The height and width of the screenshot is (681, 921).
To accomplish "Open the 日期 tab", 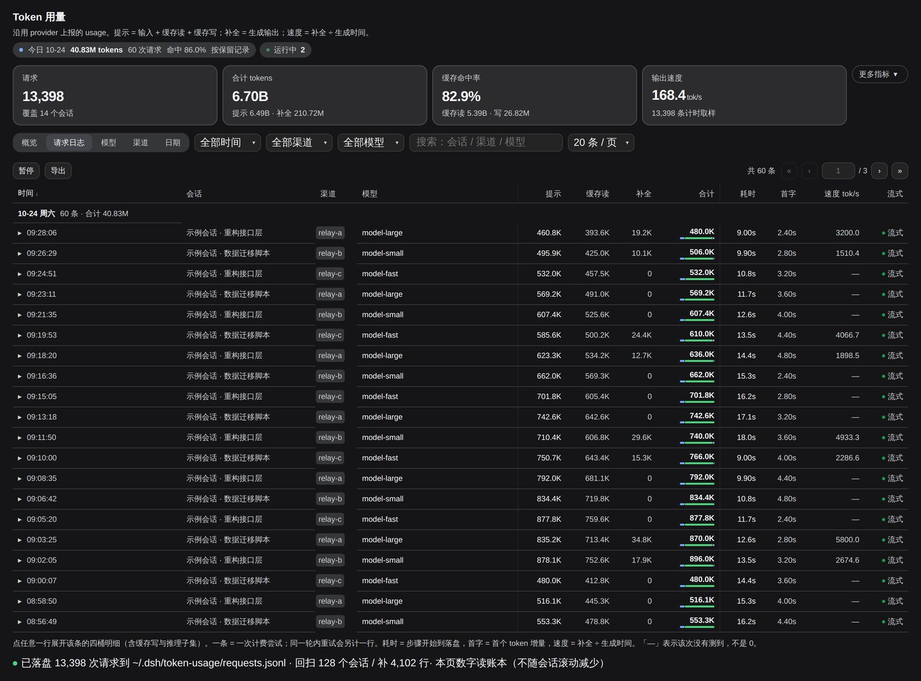I will tap(173, 143).
